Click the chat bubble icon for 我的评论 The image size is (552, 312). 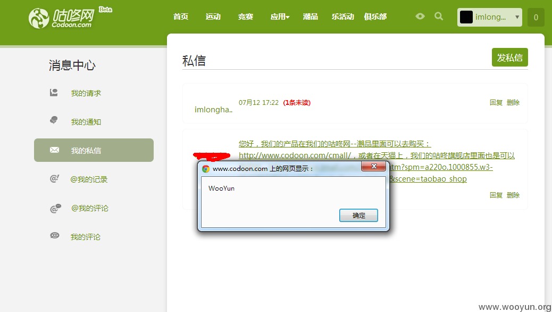coord(55,235)
